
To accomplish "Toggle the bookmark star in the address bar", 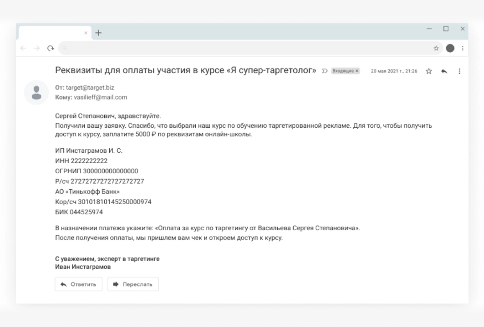I will tap(436, 47).
